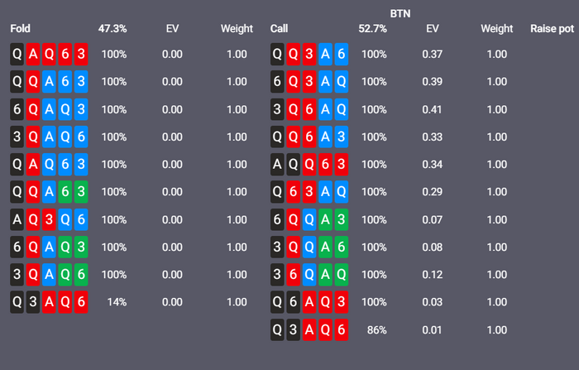Select the Call action header
This screenshot has height=370, width=579.
coord(279,29)
